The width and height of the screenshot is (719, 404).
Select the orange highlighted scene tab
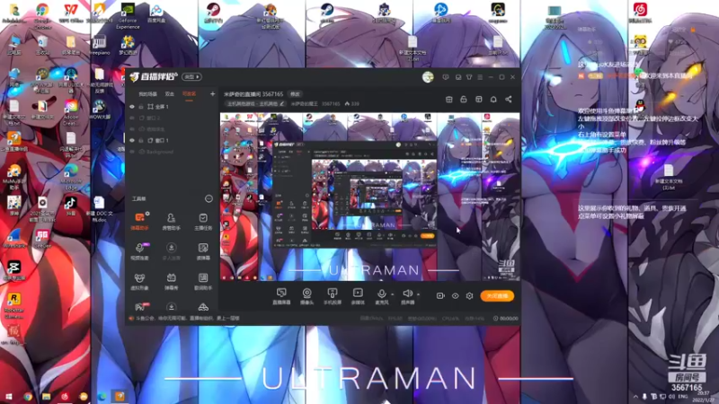coord(189,94)
